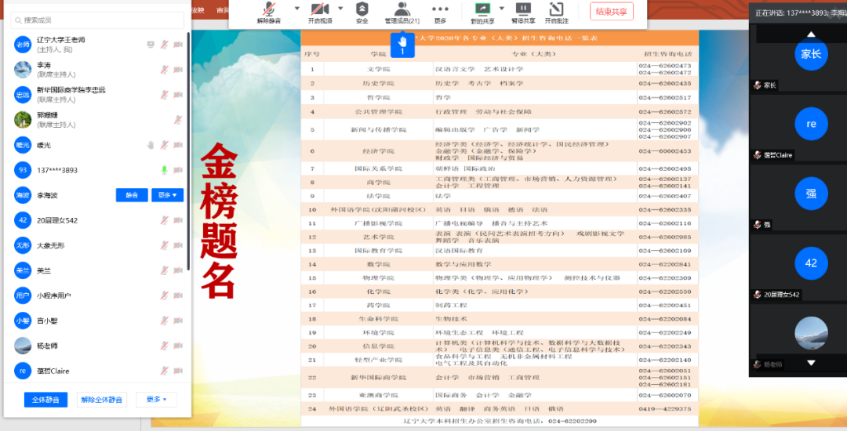Toggle camera icon for 20届理女542

(178, 220)
